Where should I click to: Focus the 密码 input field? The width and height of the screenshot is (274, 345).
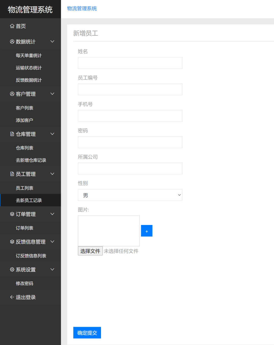[x=130, y=142]
